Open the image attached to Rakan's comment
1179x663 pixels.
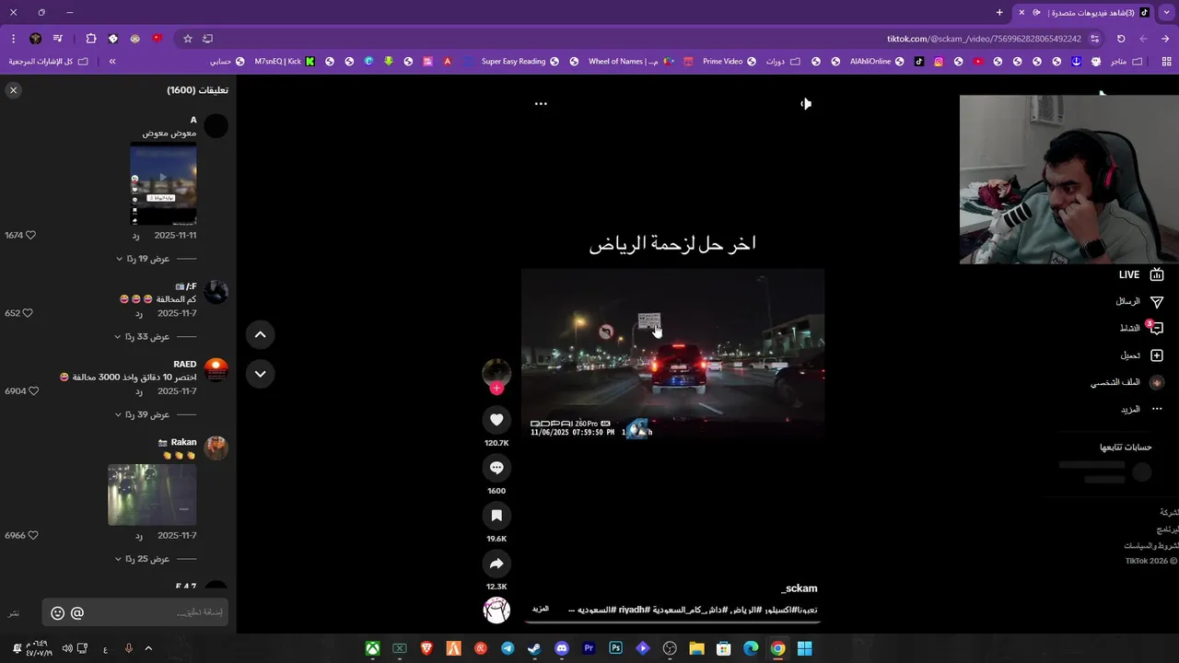[152, 494]
